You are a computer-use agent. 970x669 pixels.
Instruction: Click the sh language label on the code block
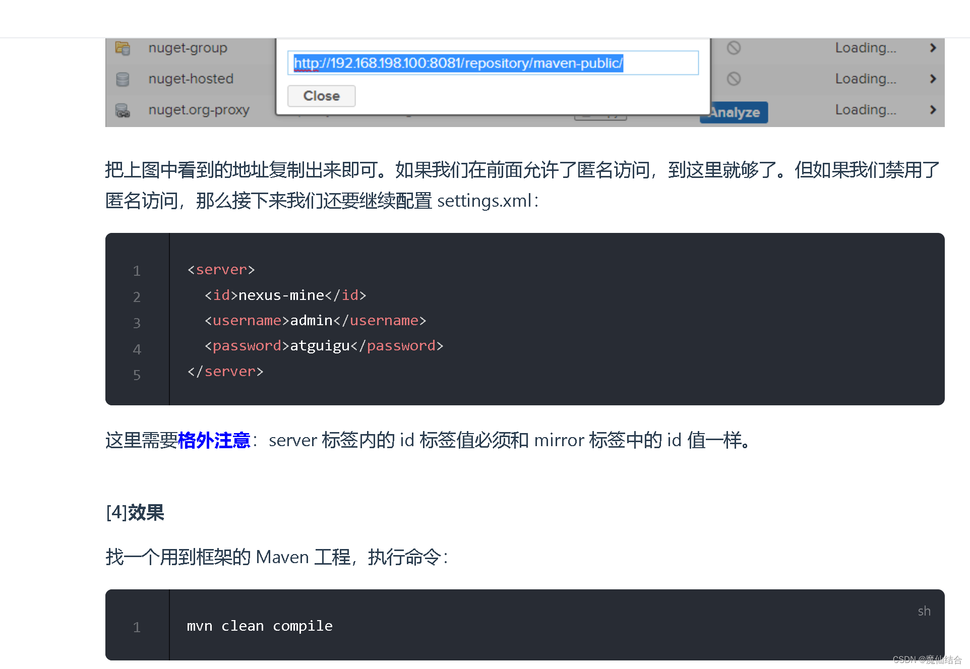coord(924,611)
